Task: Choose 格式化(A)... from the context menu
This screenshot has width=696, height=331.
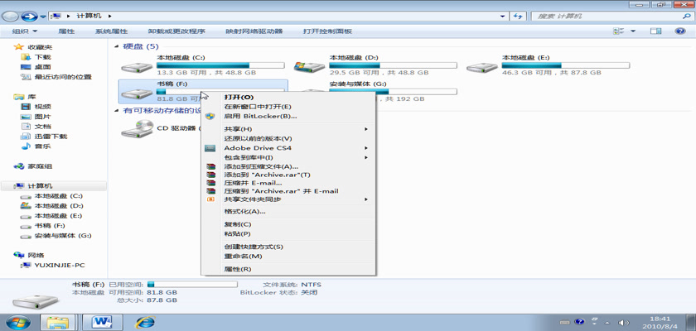Action: tap(239, 212)
